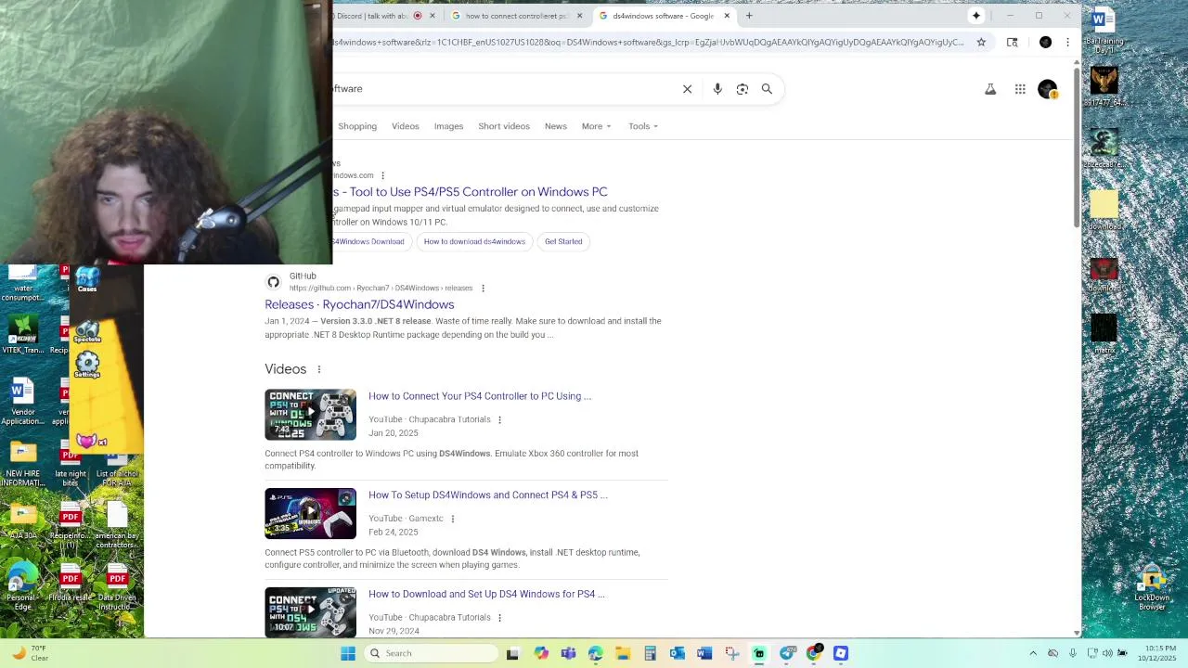Click into the Google search input field
Viewport: 1188px width, 668px height.
coord(506,89)
